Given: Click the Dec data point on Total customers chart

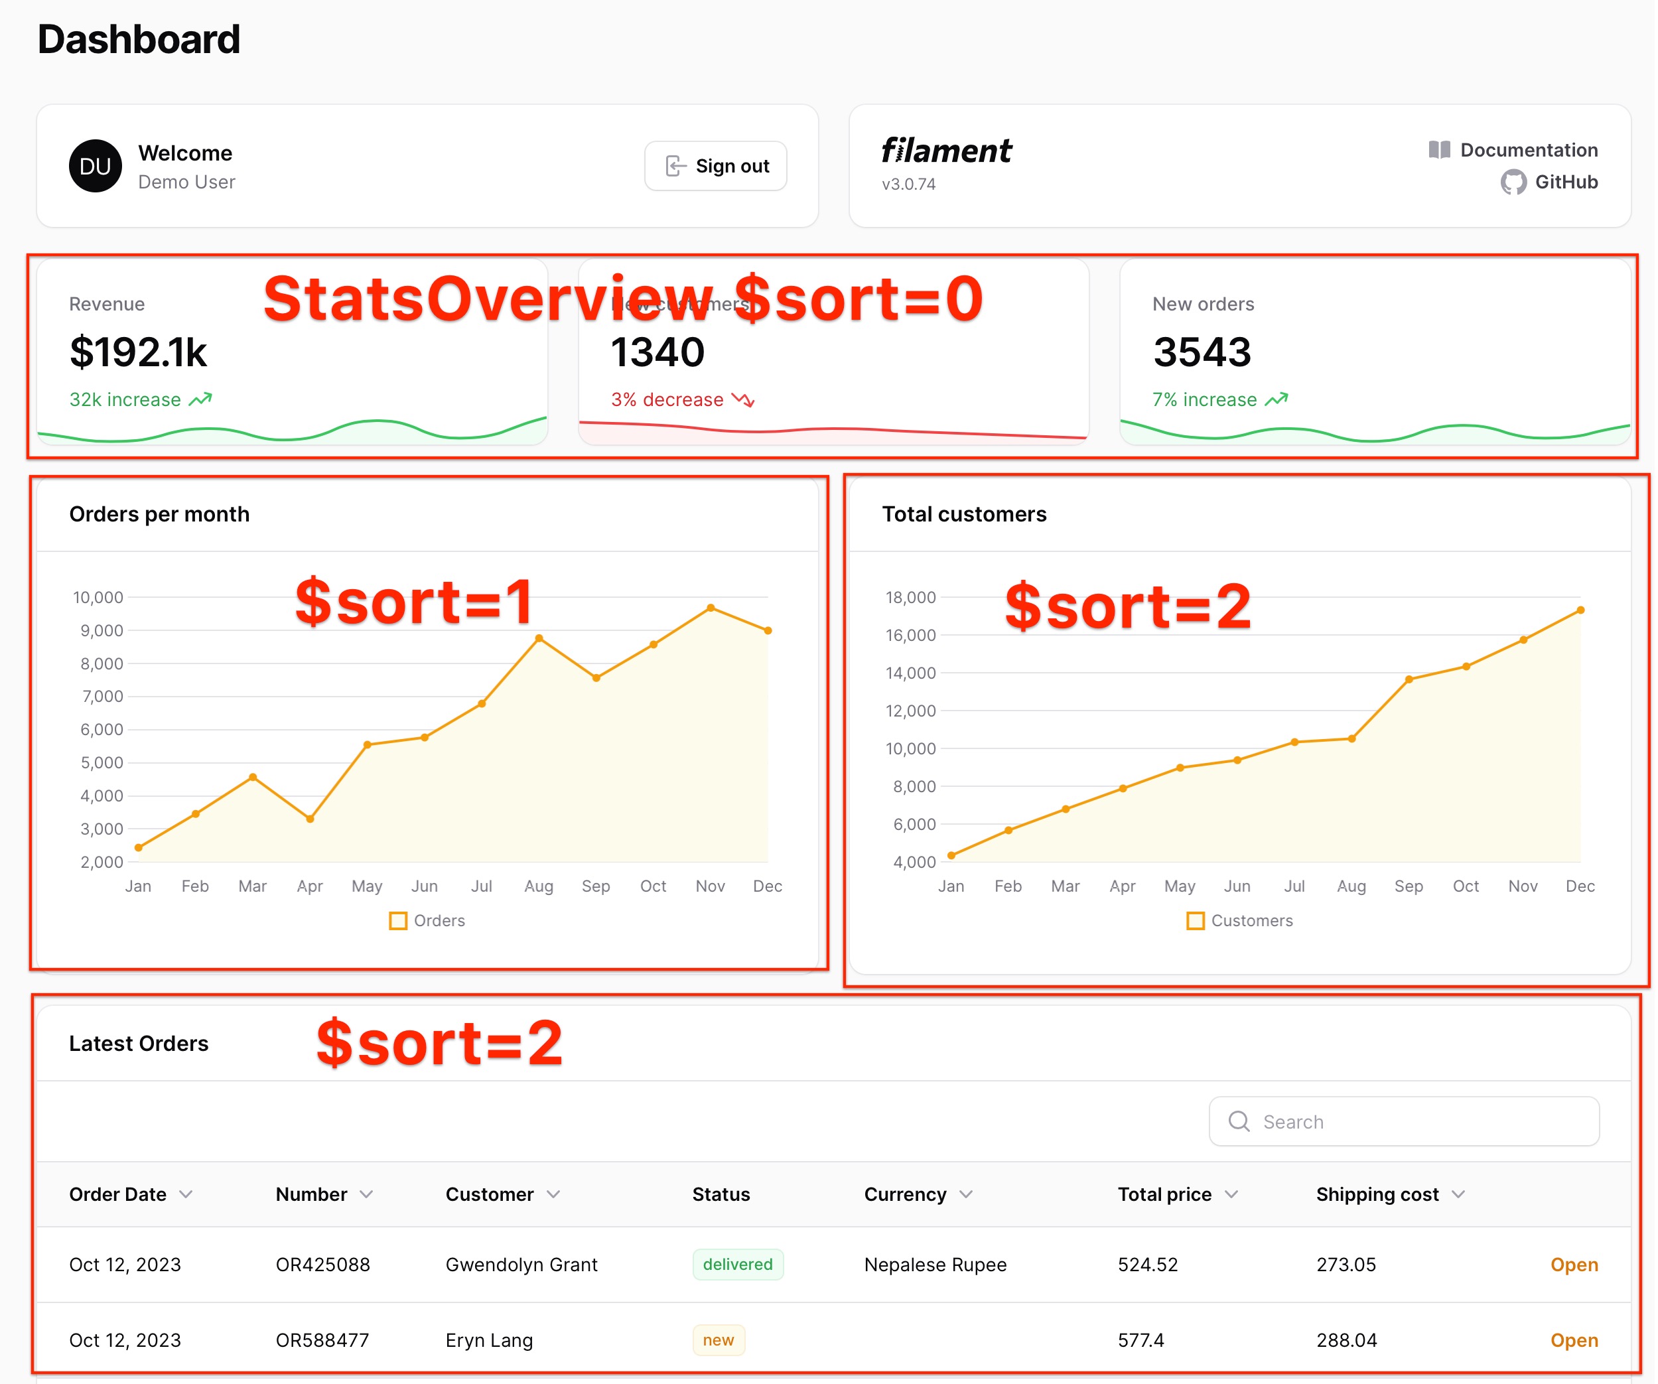Looking at the screenshot, I should tap(1580, 610).
